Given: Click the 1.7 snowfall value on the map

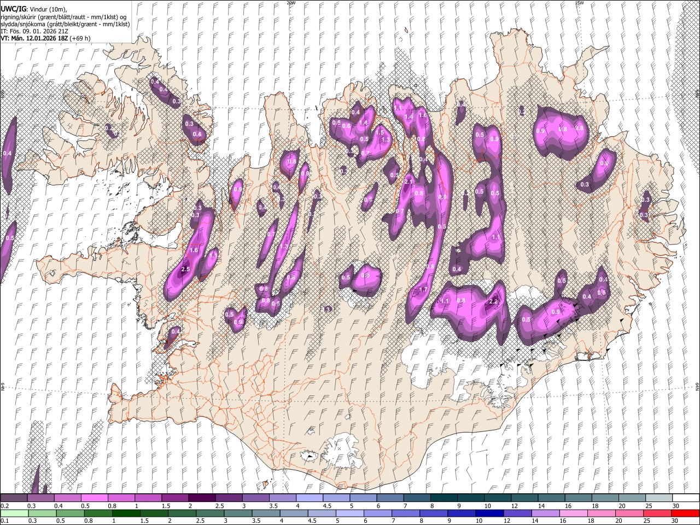Looking at the screenshot, I should click(x=423, y=289).
